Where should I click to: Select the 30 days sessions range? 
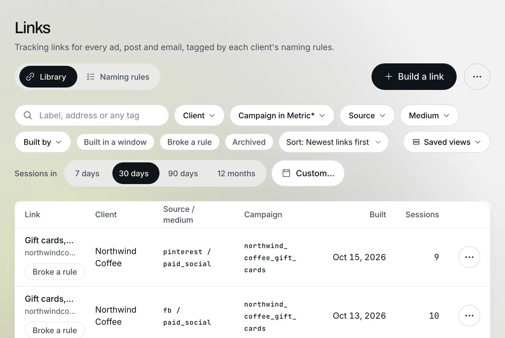coord(136,173)
